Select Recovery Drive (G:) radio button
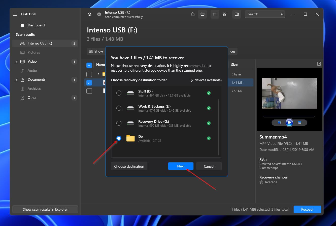The width and height of the screenshot is (336, 226). point(119,123)
